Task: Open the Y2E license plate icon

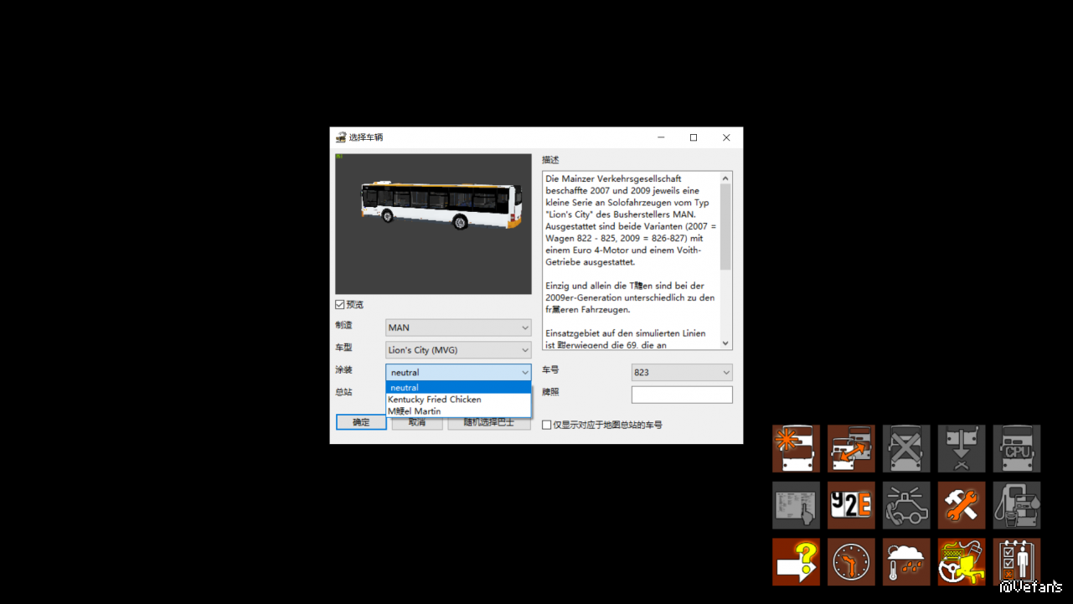Action: click(851, 504)
